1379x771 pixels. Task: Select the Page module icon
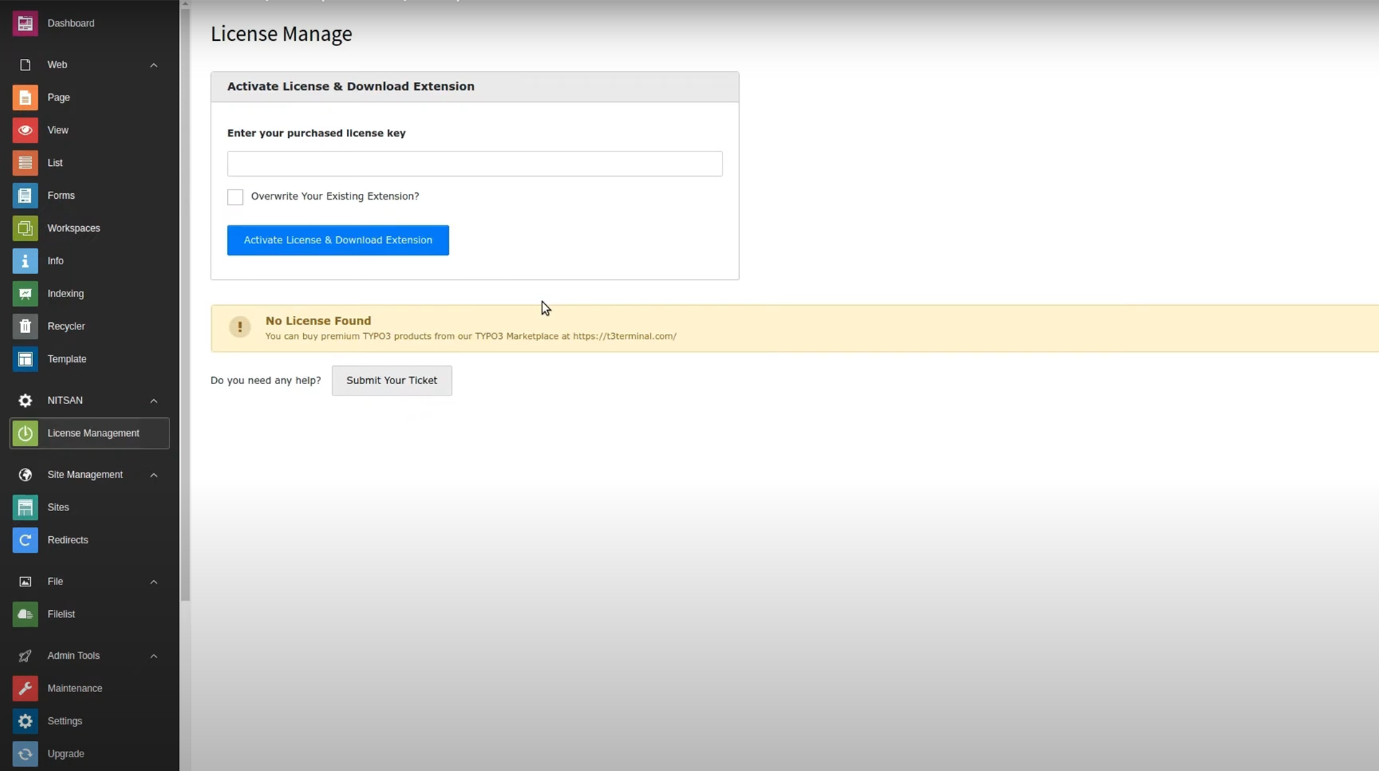25,98
